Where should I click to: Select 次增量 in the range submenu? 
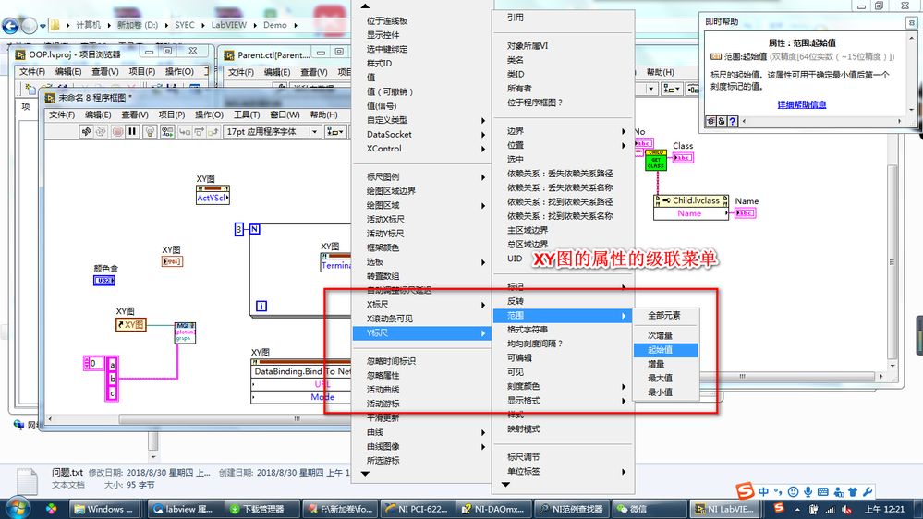[x=666, y=335]
